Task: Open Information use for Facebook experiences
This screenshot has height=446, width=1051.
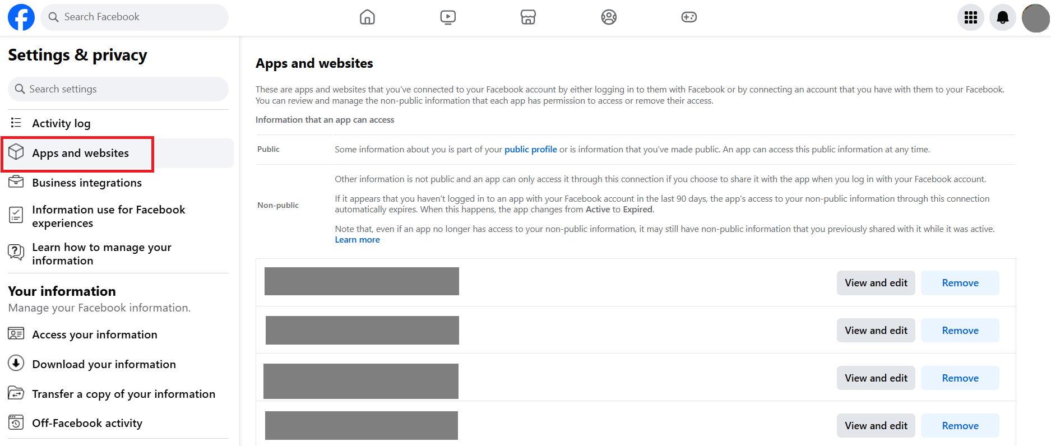Action: pyautogui.click(x=108, y=216)
